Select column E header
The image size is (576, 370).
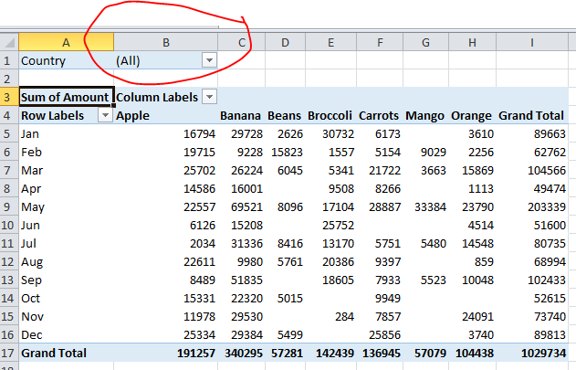[330, 42]
